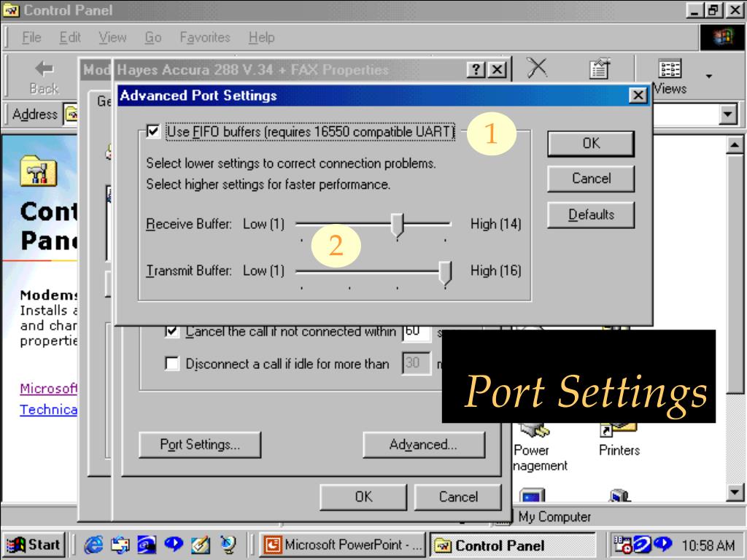Close the Advanced Port Settings dialog
This screenshot has height=560, width=747.
[638, 96]
